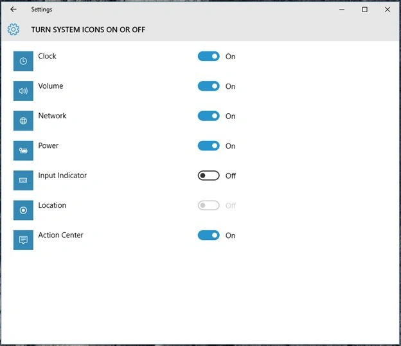
Task: Toggle the Power icon switch off
Action: pos(208,145)
